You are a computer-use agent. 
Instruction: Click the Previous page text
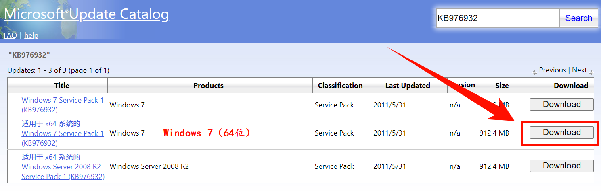point(553,70)
